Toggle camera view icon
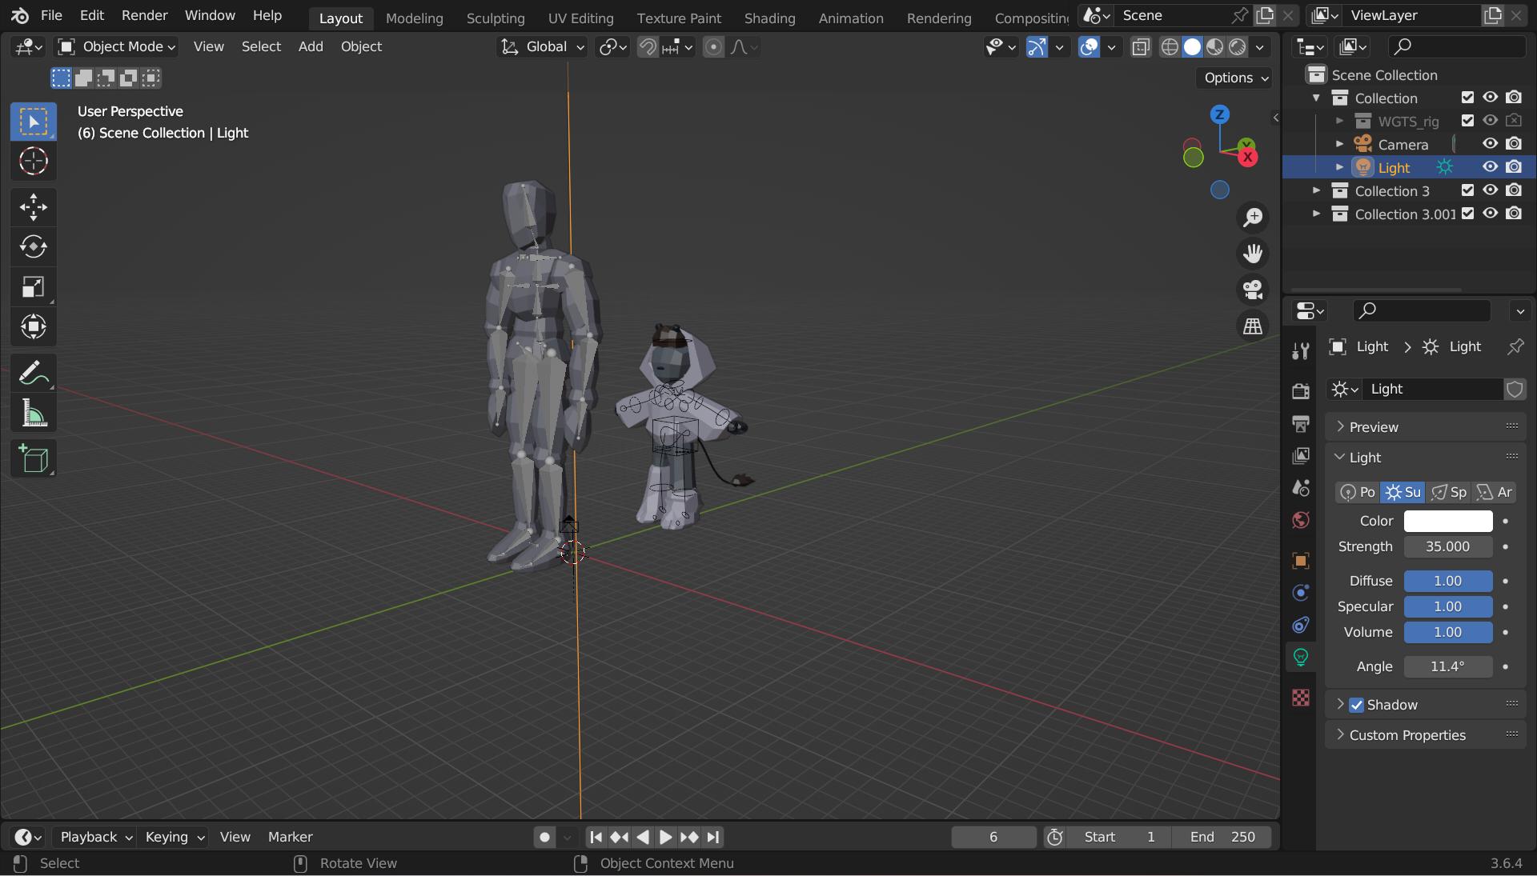The width and height of the screenshot is (1537, 876). (x=1253, y=289)
